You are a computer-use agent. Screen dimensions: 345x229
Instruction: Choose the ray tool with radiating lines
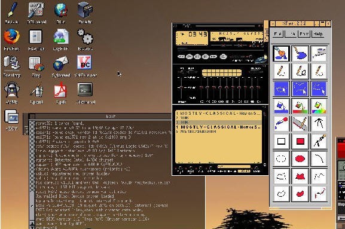(319, 123)
